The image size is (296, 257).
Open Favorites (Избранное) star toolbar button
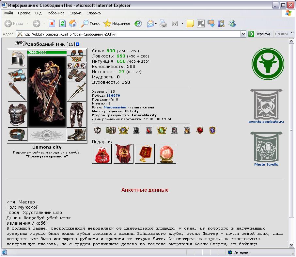click(117, 24)
